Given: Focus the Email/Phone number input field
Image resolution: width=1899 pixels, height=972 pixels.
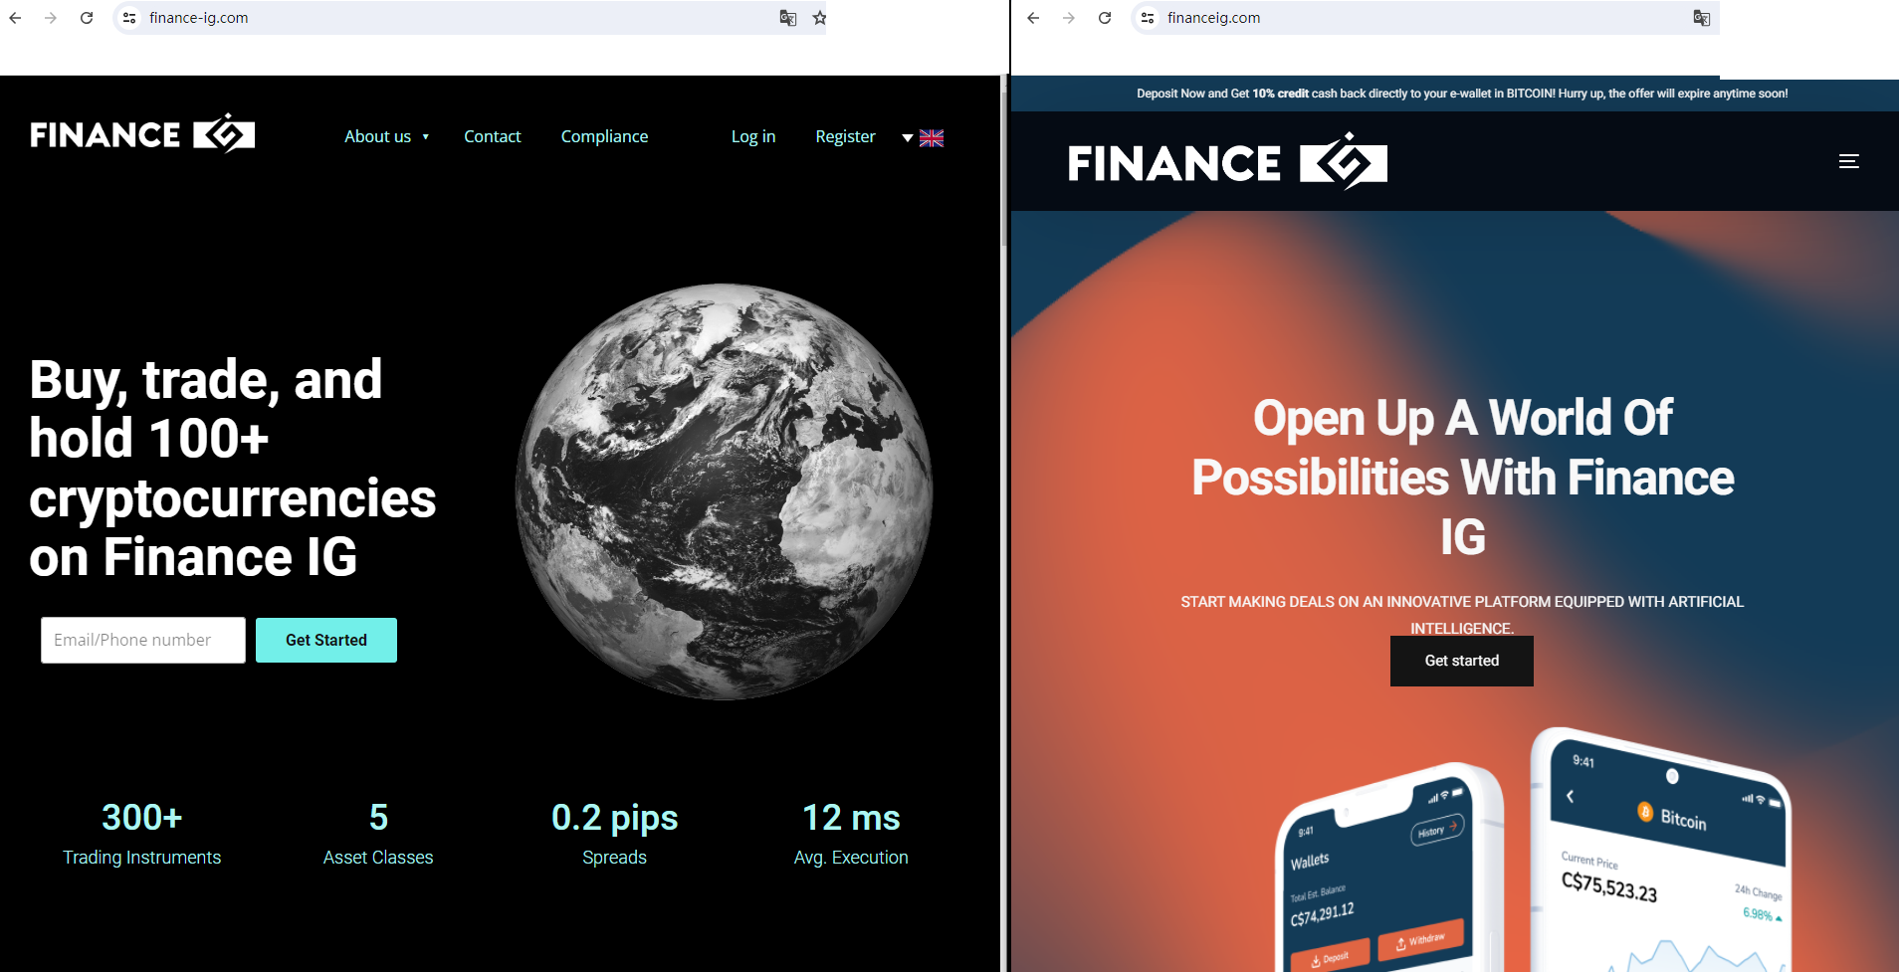Looking at the screenshot, I should coord(143,640).
